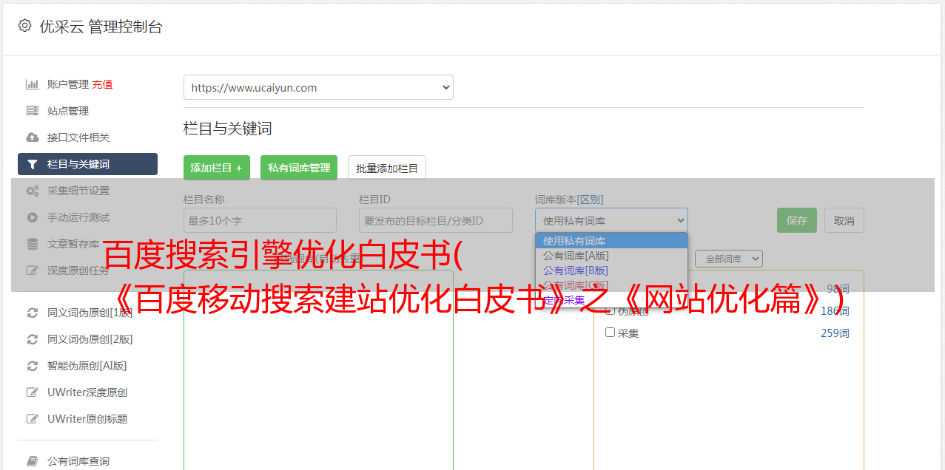The height and width of the screenshot is (470, 945).
Task: Click the book icon of 公有词库查询
Action: pos(33,461)
